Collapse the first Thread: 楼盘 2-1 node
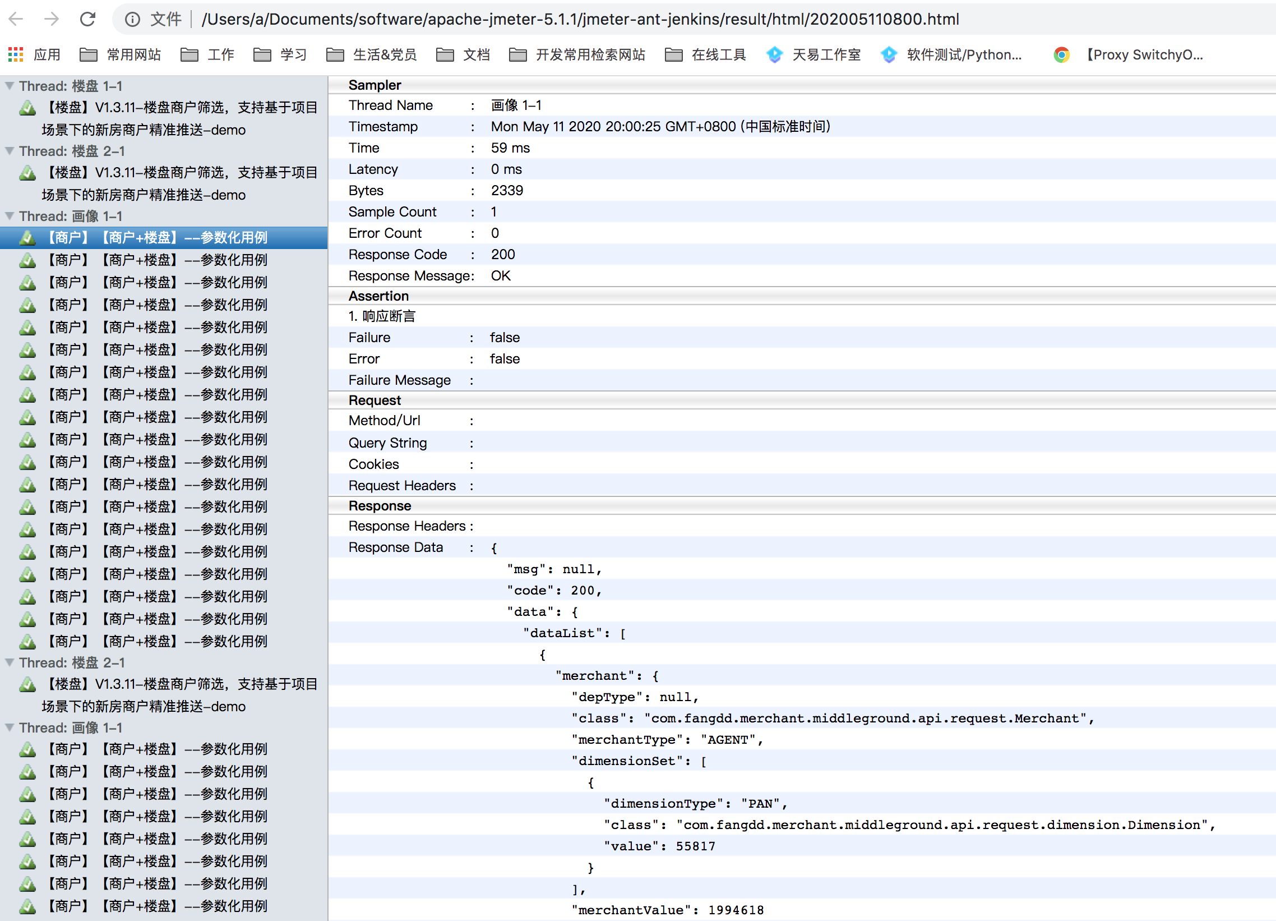The height and width of the screenshot is (921, 1276). [10, 151]
